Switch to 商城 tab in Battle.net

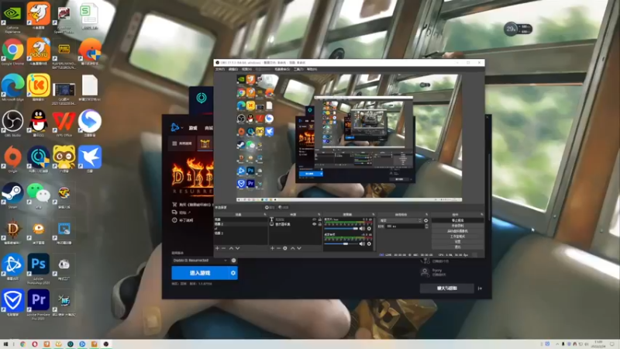tap(208, 128)
